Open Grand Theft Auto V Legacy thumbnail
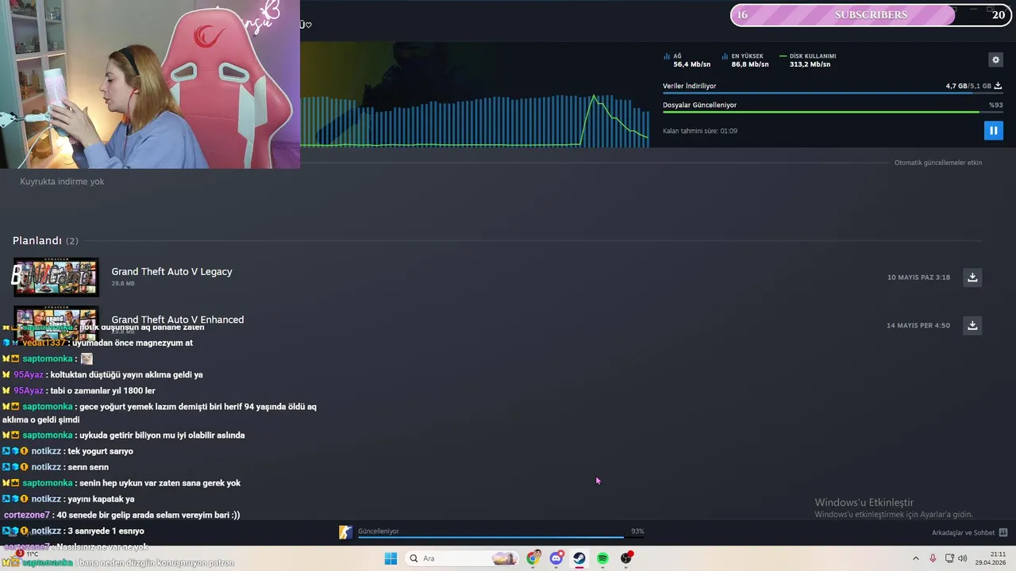 point(56,277)
